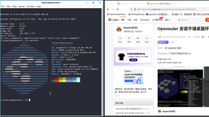Click the liyuansi2222 username in sidebar
This screenshot has width=209, height=117.
pos(130,28)
